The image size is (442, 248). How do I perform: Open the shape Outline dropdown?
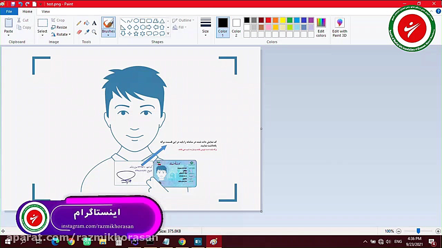click(183, 20)
